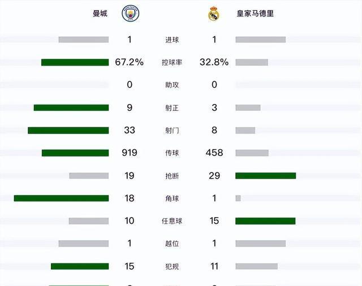This screenshot has width=362, height=286.
Task: Click Real Madrid's green 抢断 bar
Action: [x=265, y=176]
